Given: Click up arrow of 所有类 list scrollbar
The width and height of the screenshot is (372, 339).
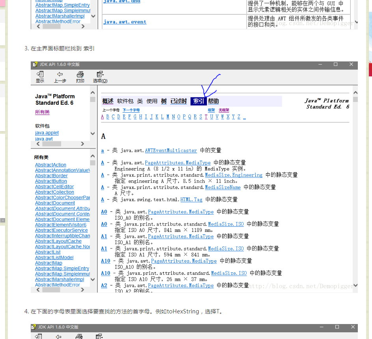Looking at the screenshot, I should [x=93, y=156].
